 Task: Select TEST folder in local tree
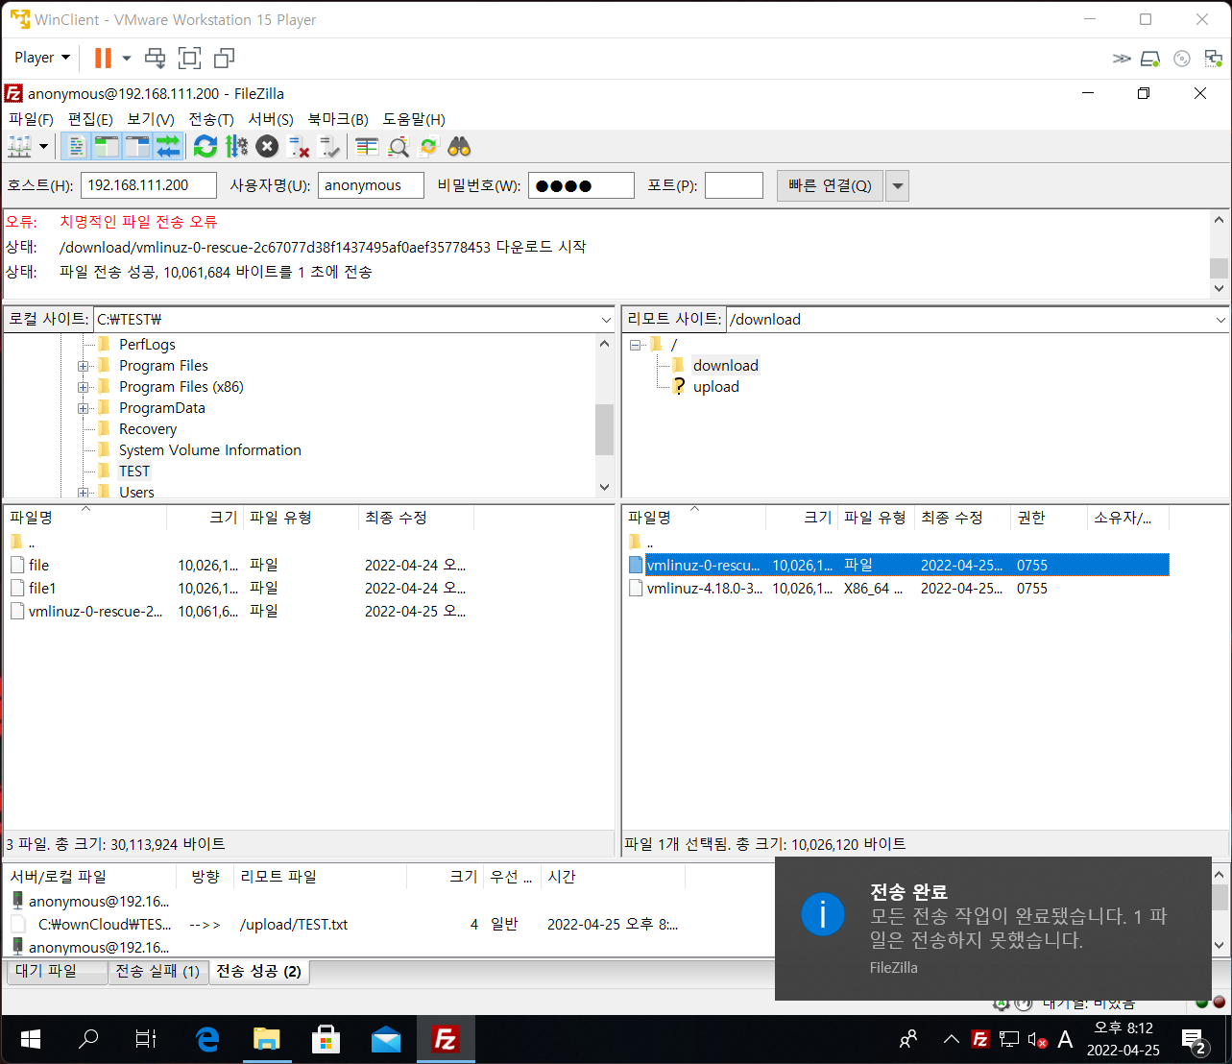click(134, 472)
